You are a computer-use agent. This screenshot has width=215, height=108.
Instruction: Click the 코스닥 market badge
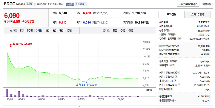click(x=29, y=4)
